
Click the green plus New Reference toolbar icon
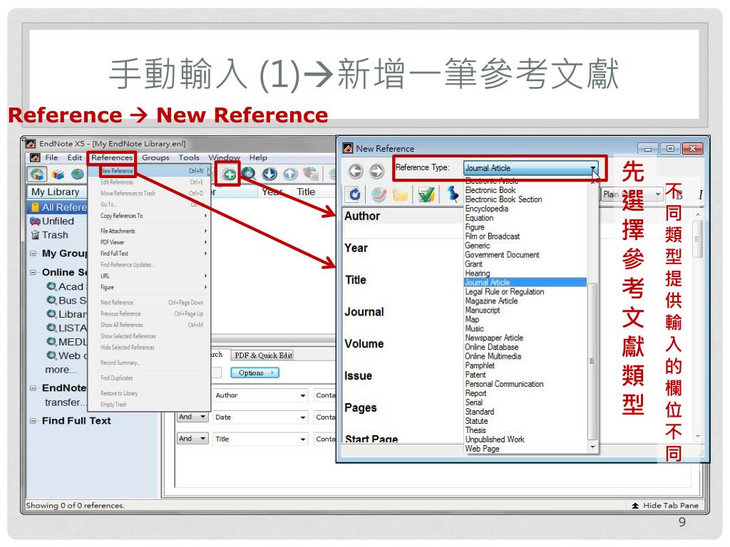(x=229, y=174)
